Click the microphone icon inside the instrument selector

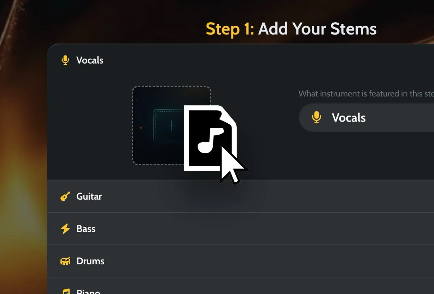(x=317, y=118)
